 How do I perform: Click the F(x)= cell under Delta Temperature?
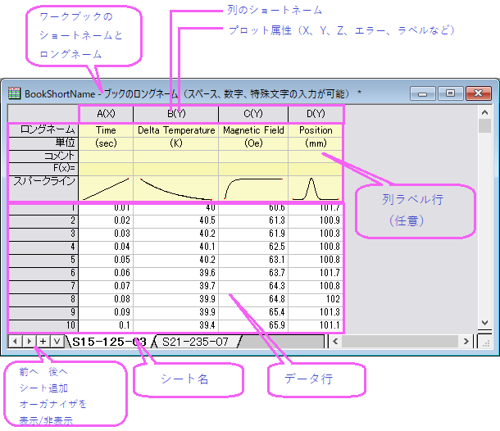pos(176,168)
